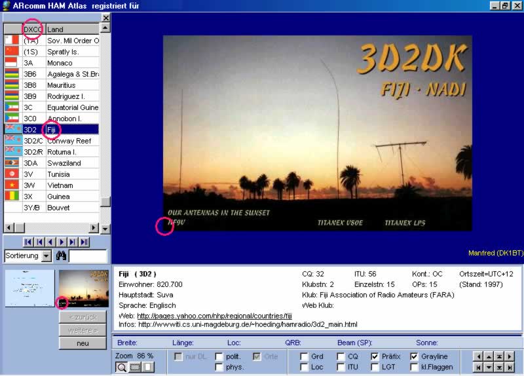Select the Bouvet row
This screenshot has width=524, height=376.
(52, 207)
